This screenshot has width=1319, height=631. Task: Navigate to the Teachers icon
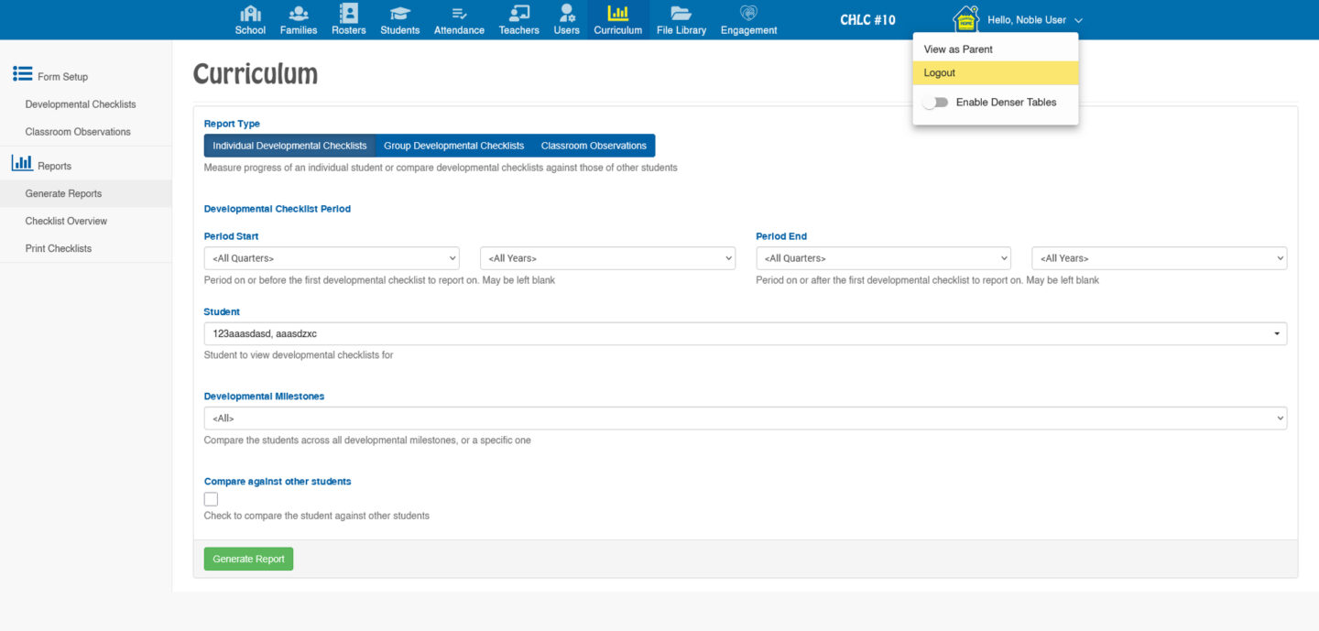[518, 14]
